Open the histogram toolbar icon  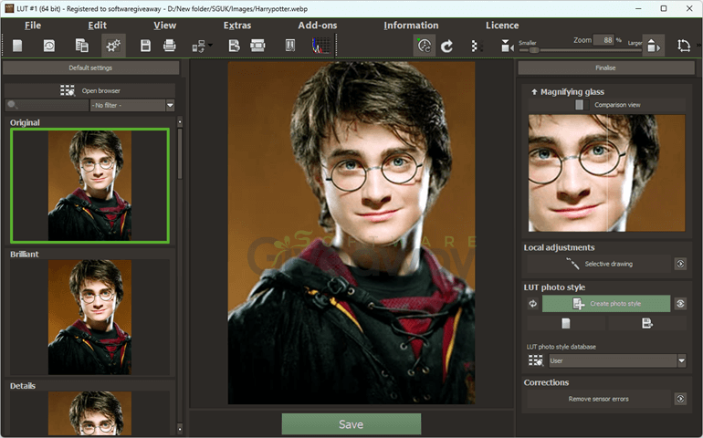click(x=321, y=46)
